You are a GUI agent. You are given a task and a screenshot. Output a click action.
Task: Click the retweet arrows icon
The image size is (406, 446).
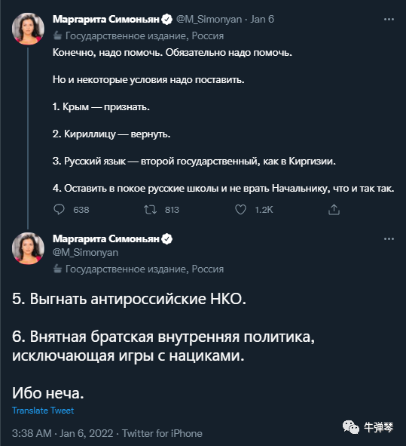150,210
